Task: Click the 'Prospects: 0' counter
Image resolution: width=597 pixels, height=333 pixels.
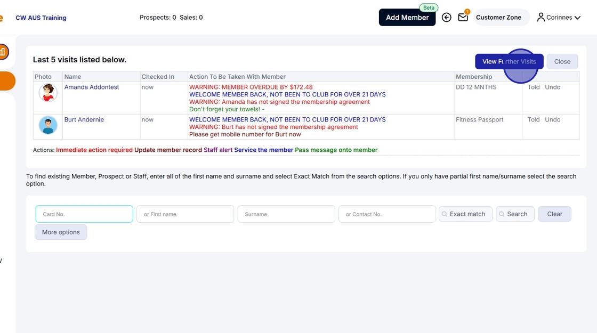Action: tap(158, 18)
